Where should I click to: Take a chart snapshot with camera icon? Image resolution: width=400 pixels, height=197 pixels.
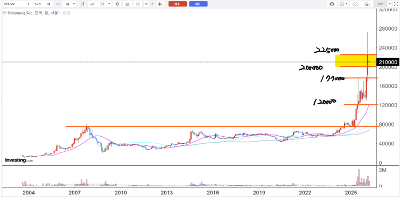click(x=332, y=4)
